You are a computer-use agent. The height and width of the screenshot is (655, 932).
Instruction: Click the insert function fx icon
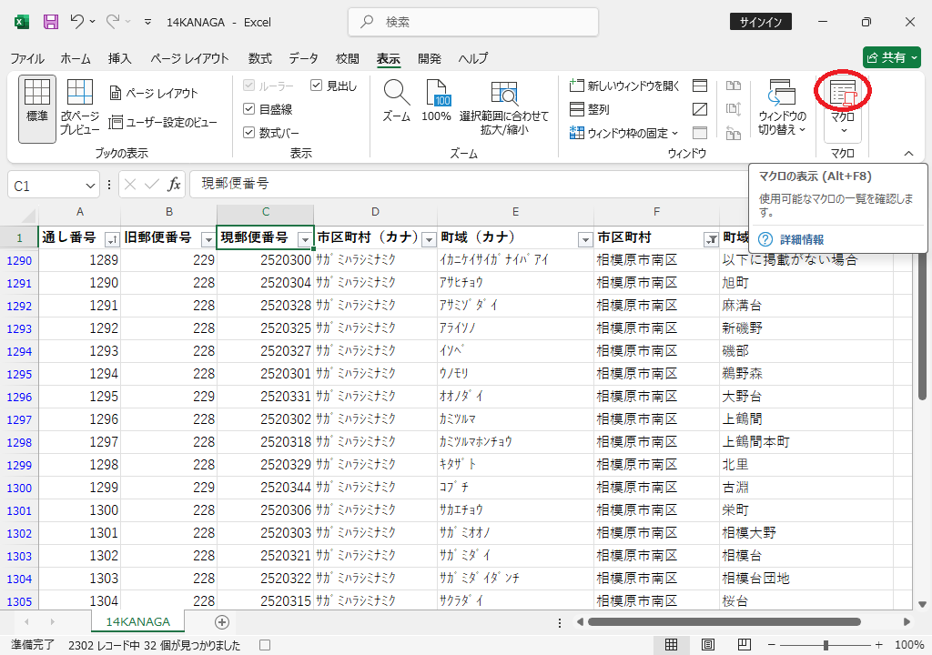tap(174, 185)
